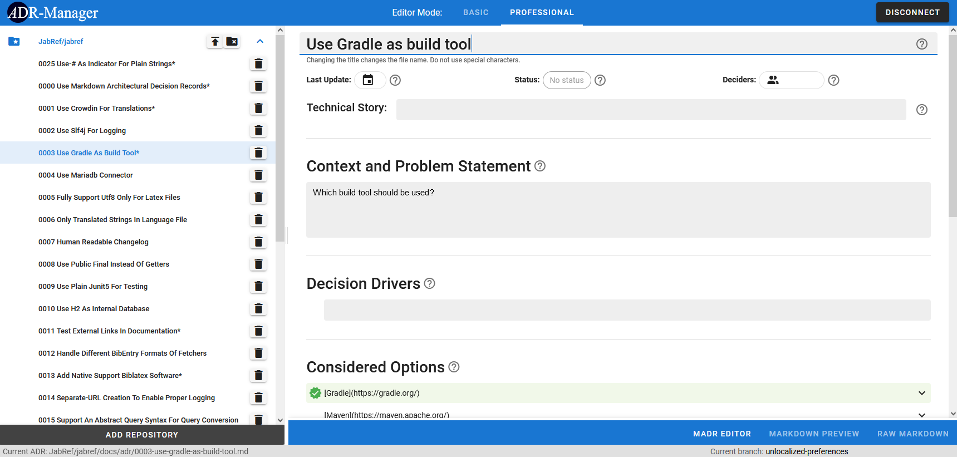Click the green chosen-option checkmark on Gradle

coord(315,393)
